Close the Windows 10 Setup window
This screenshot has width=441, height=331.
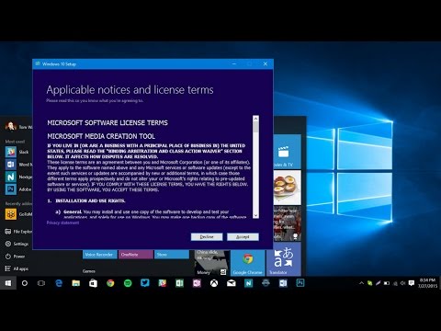[x=266, y=63]
